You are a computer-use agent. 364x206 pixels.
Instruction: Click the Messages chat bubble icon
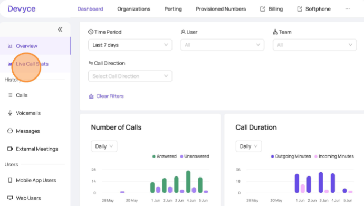click(10, 131)
